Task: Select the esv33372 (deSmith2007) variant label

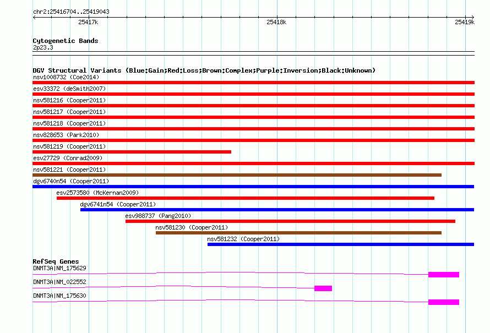Action: click(69, 89)
